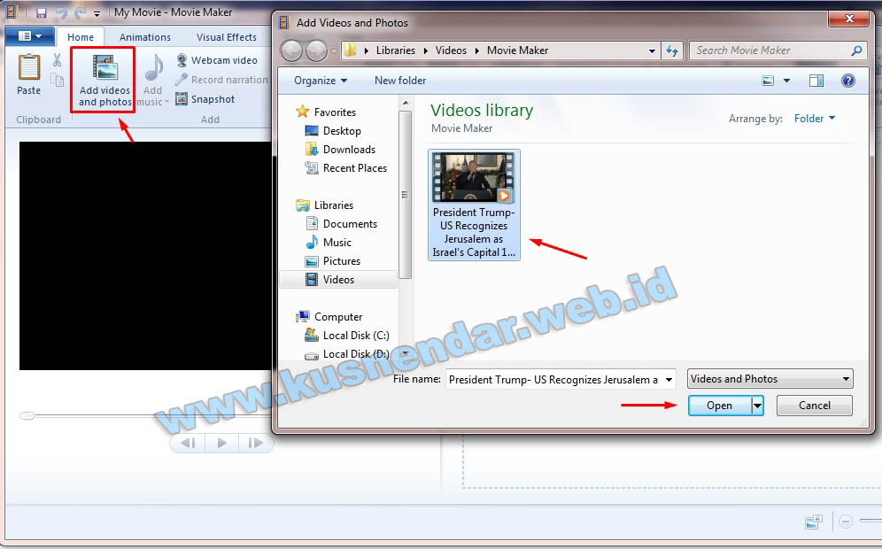The image size is (882, 549).
Task: Select Music library
Action: click(x=328, y=242)
